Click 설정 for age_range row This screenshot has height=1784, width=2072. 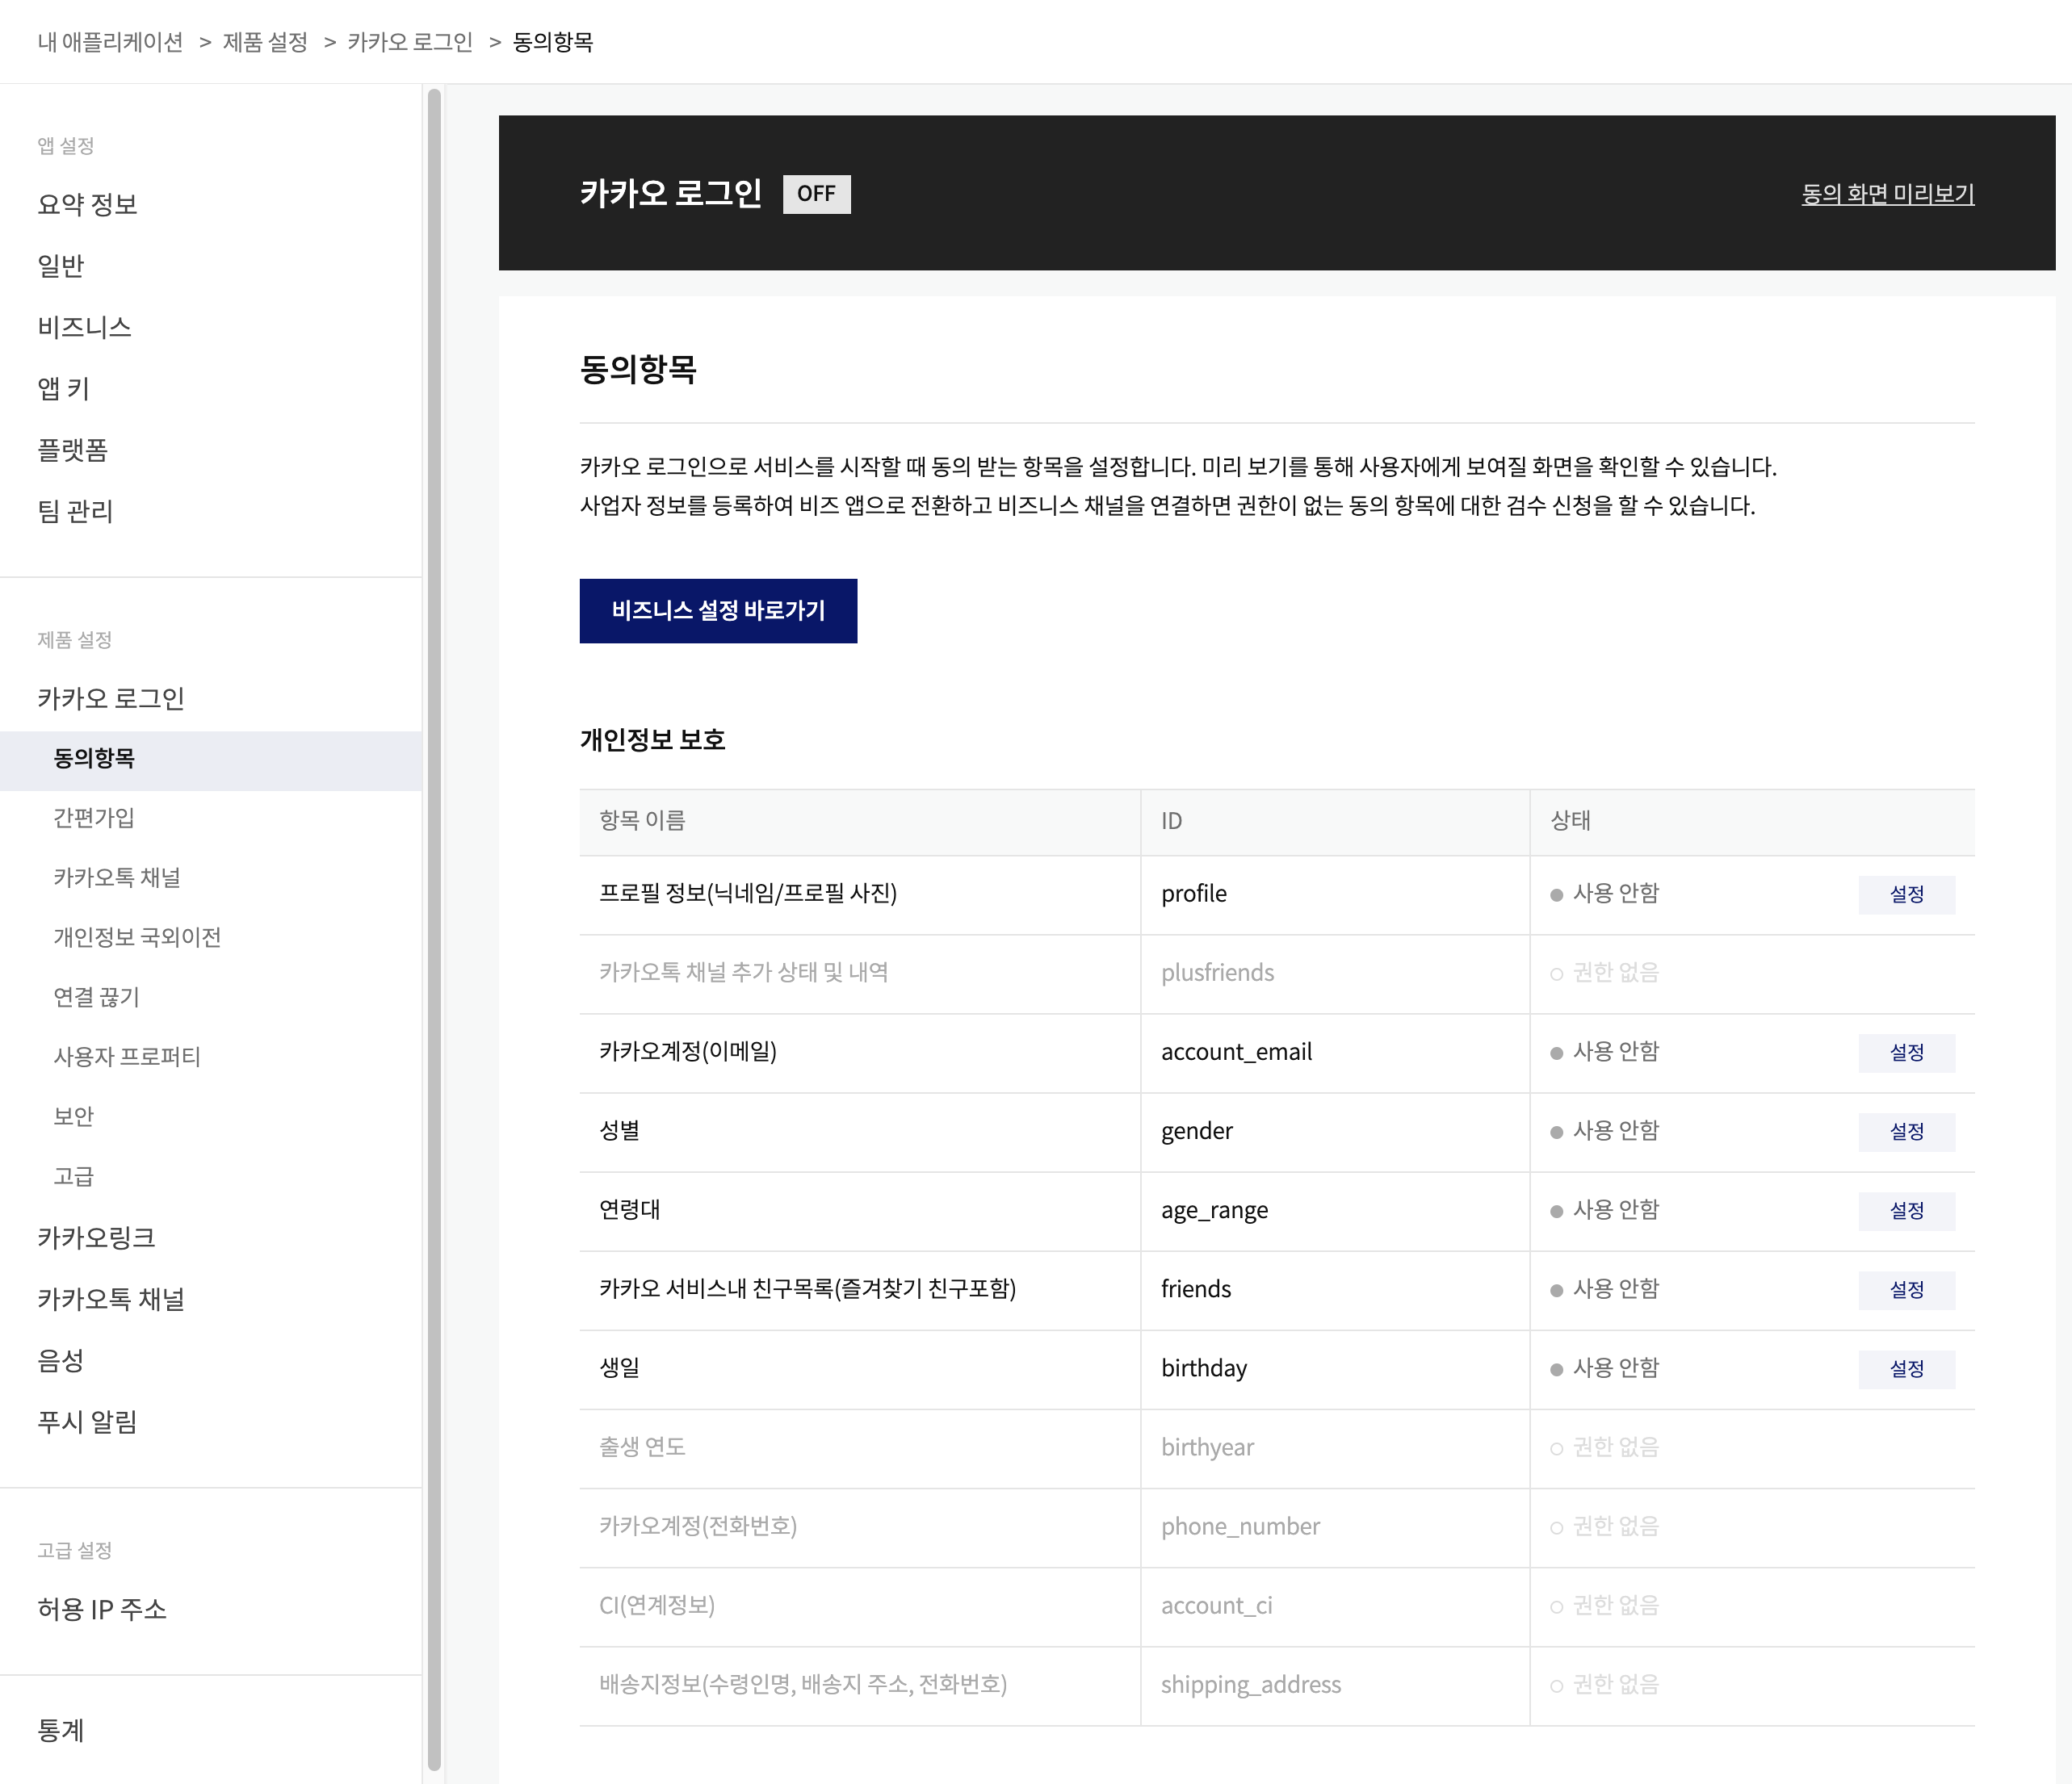pyautogui.click(x=1905, y=1210)
